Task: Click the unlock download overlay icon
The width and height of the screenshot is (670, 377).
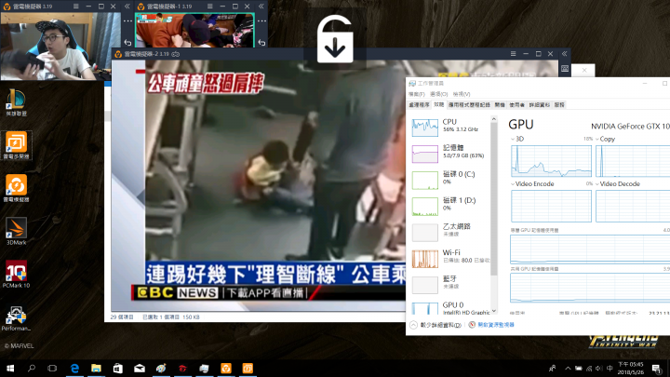Action: [335, 39]
